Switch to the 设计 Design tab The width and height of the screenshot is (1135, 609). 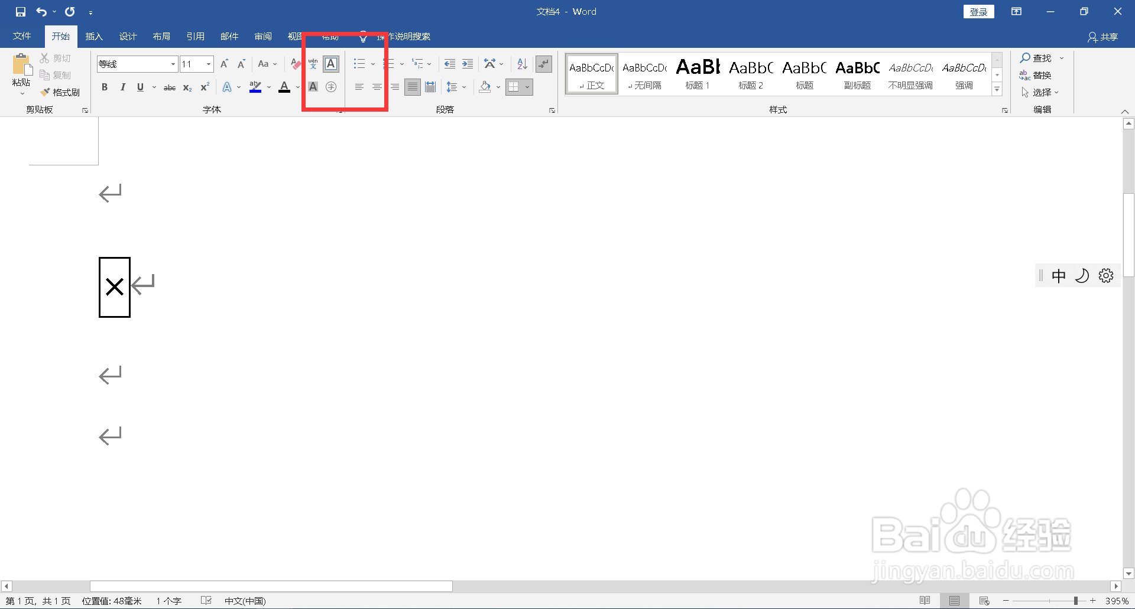coord(128,37)
